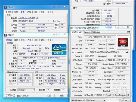Click the 84 W TDP value
The image size is (136, 102).
(47, 48)
